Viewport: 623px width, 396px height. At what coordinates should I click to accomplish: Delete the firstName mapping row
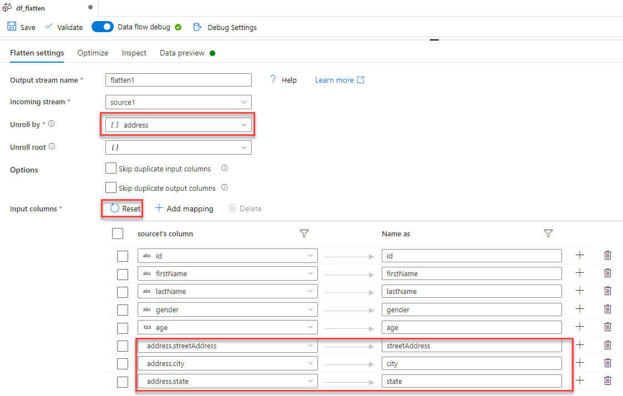(x=607, y=273)
